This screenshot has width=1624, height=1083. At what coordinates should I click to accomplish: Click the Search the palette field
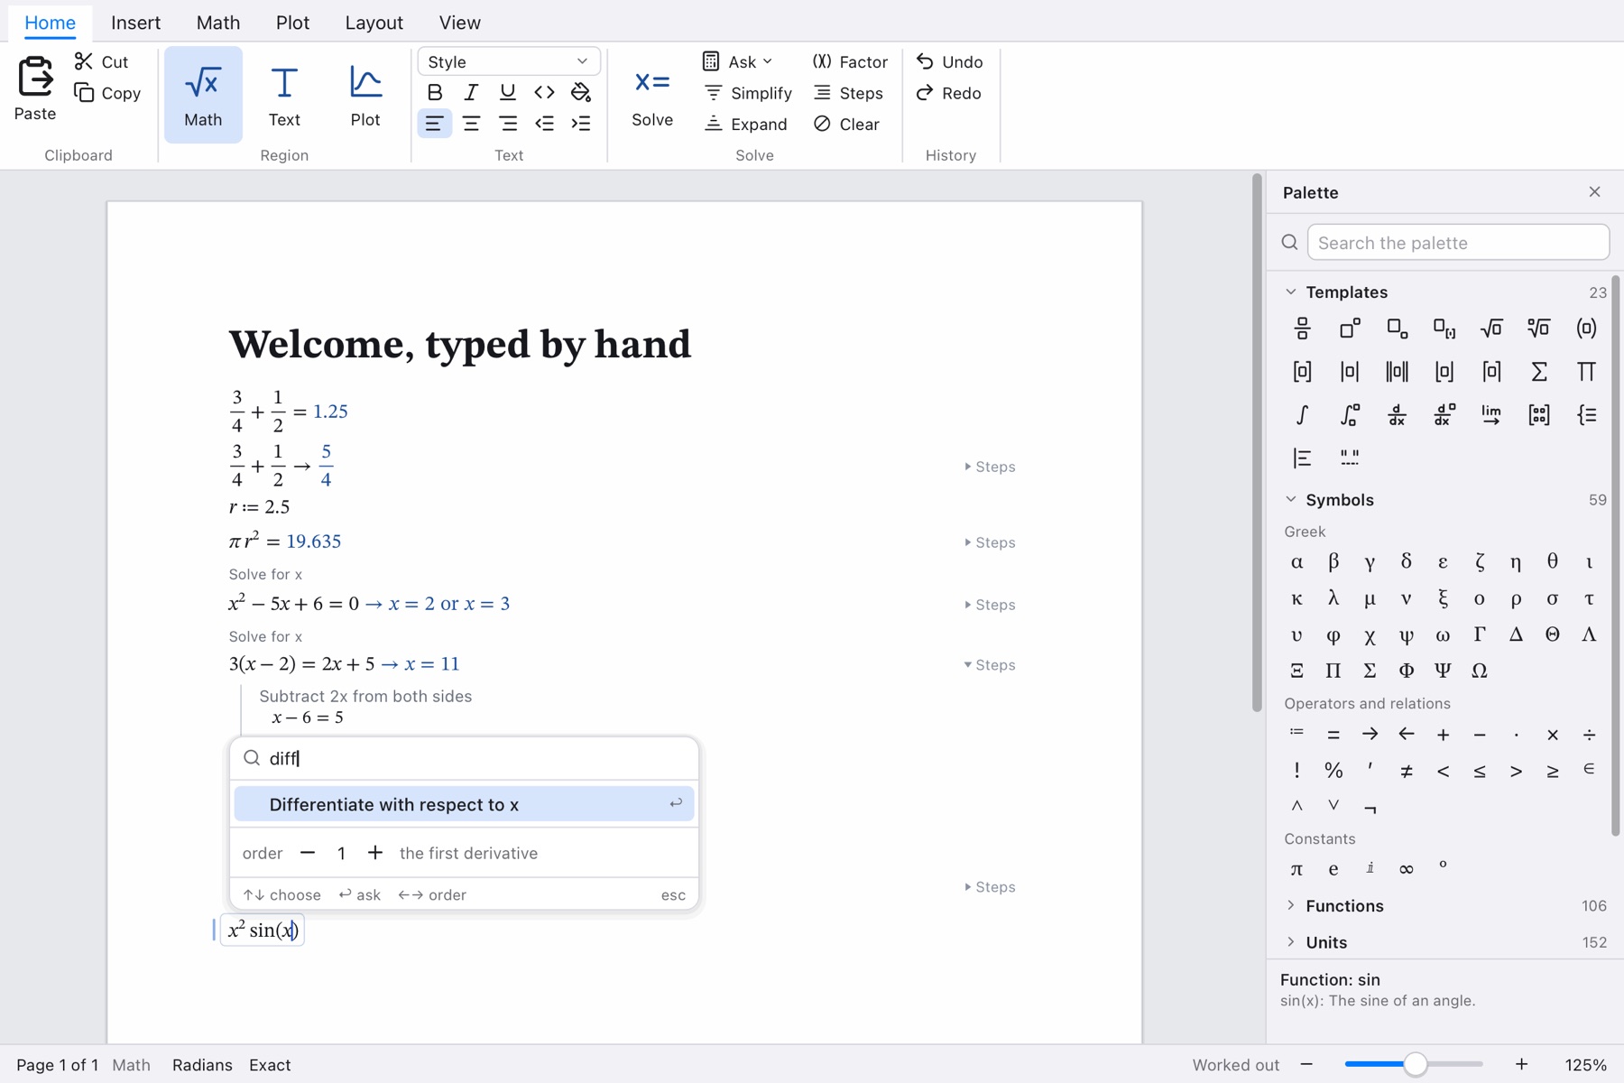(1458, 243)
